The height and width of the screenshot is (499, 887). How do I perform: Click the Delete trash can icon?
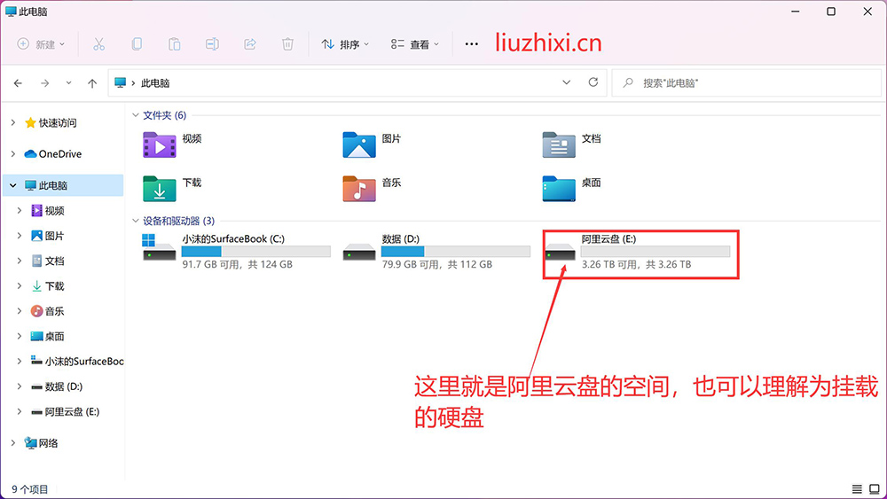pos(287,43)
